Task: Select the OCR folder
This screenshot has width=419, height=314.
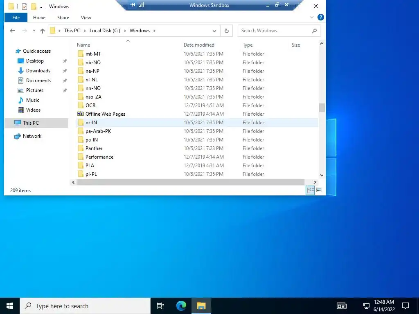Action: 90,105
